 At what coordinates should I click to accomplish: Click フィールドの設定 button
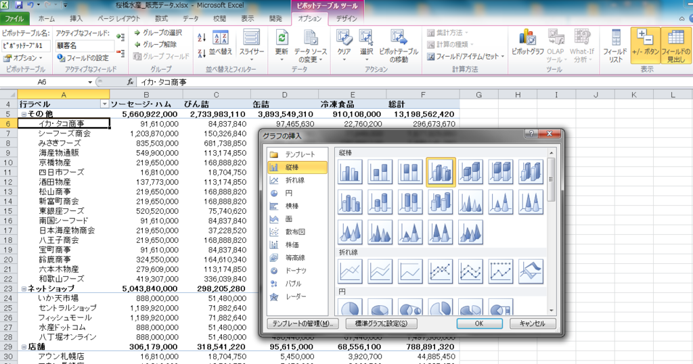(x=83, y=58)
